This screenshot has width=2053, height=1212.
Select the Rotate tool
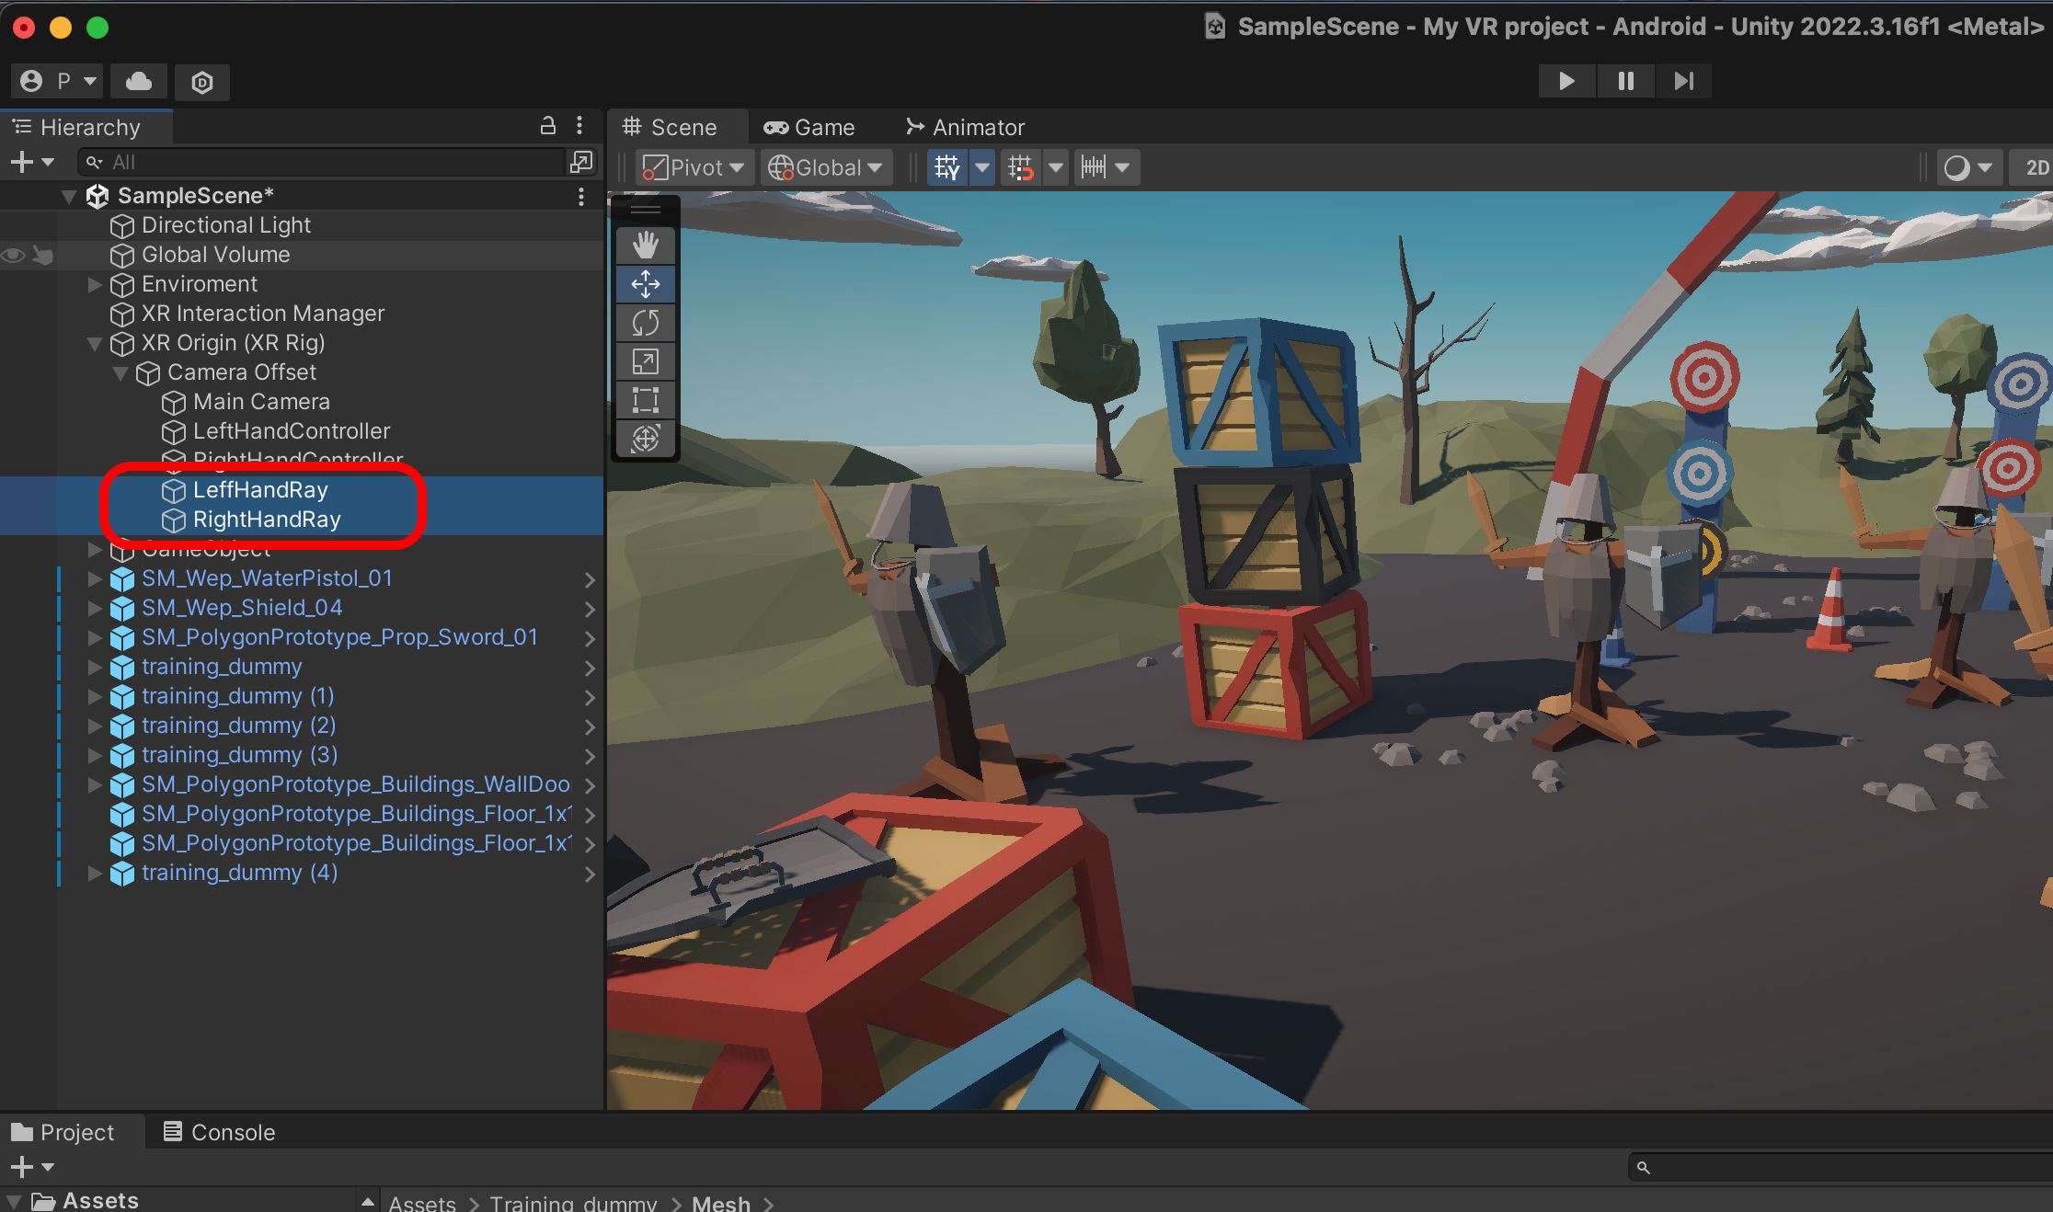(x=646, y=323)
